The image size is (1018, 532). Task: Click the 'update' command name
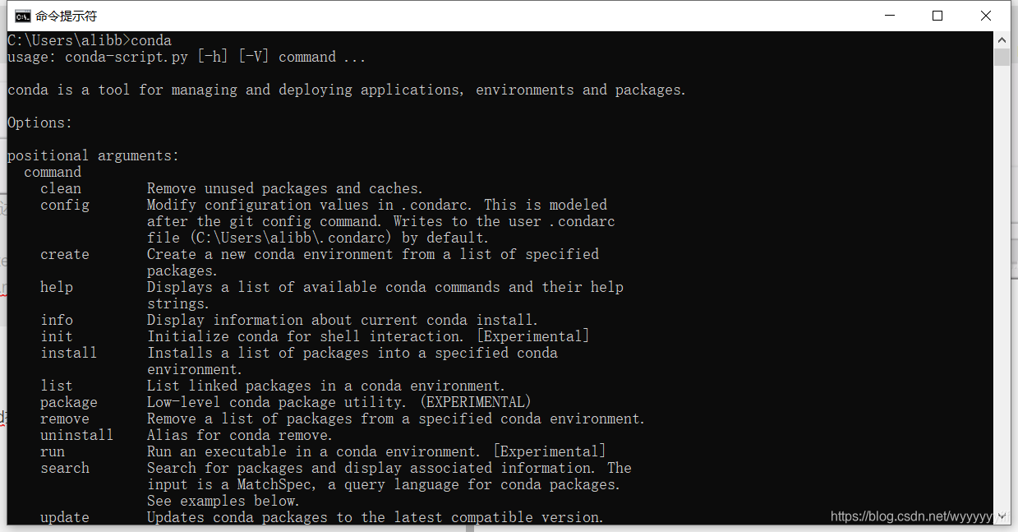click(65, 517)
